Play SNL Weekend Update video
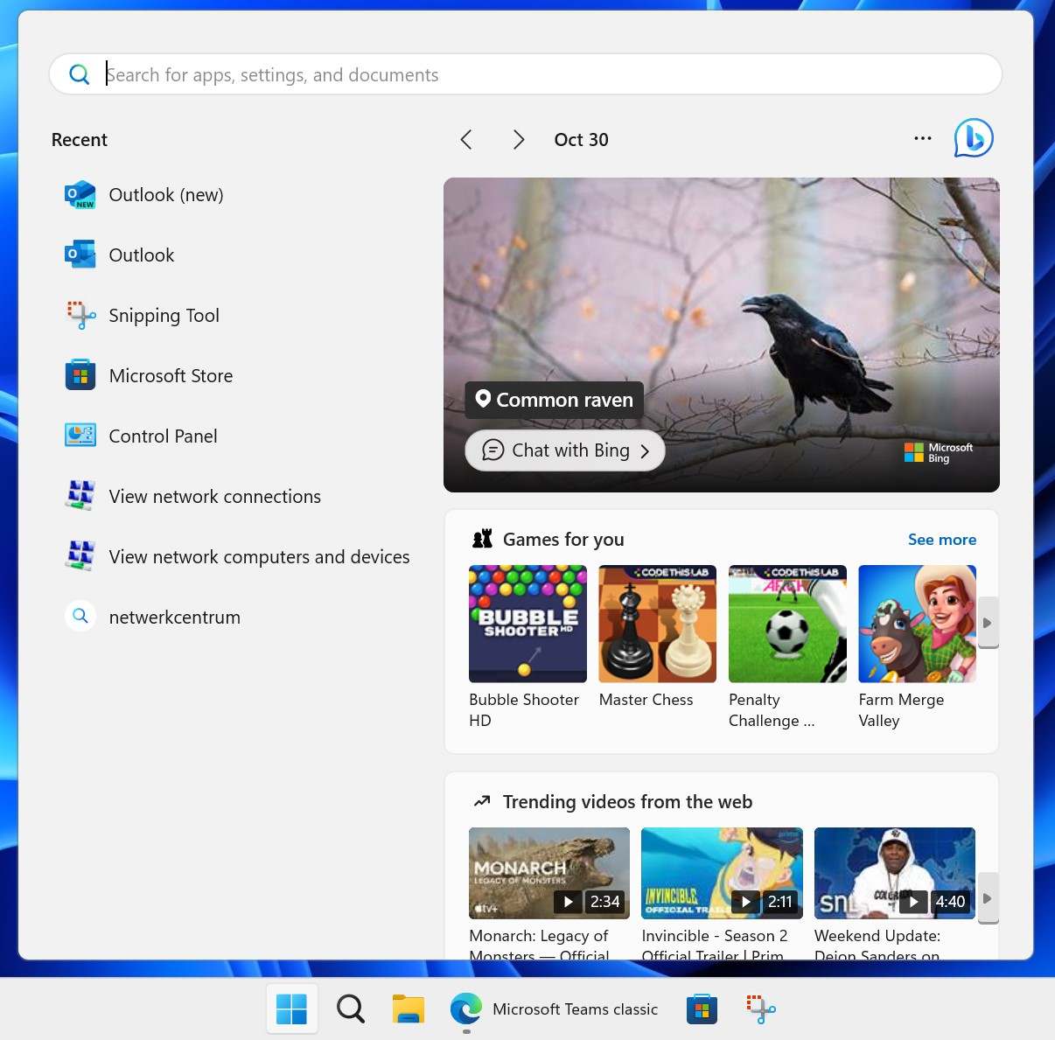 click(x=895, y=873)
